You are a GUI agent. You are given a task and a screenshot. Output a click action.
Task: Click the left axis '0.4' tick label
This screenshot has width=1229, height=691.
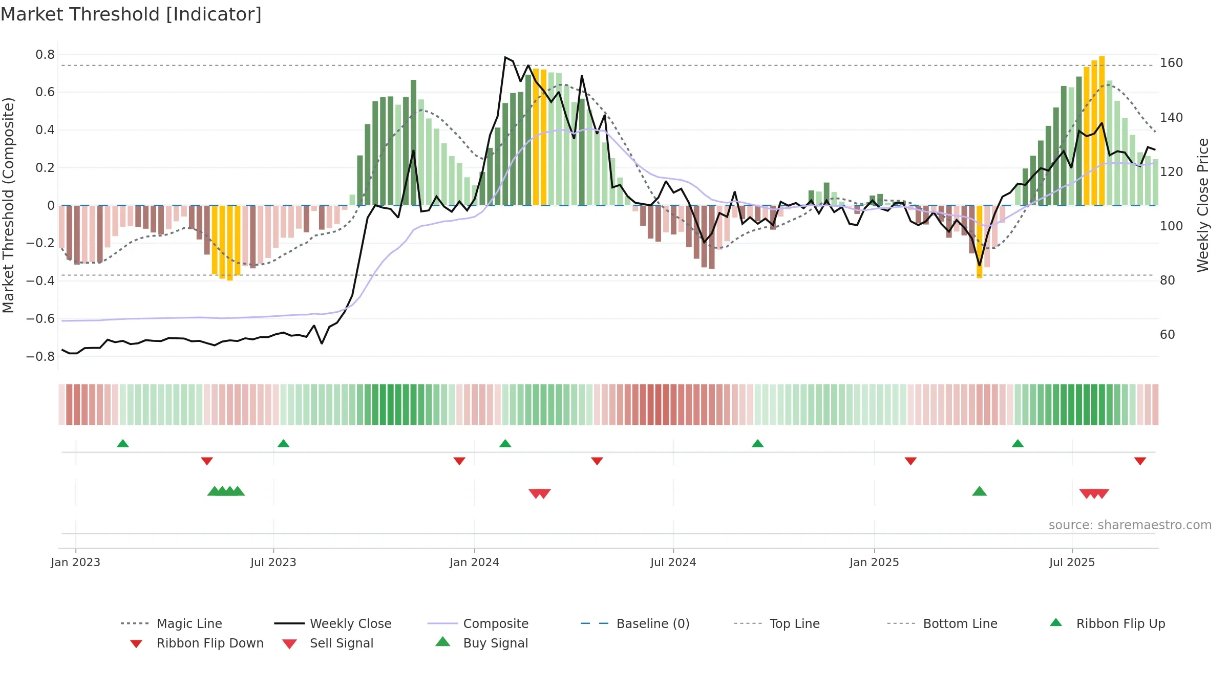point(45,130)
